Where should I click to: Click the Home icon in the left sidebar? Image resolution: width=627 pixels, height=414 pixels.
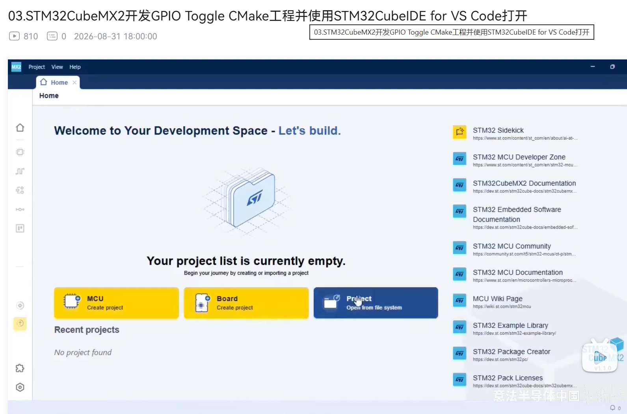pos(20,128)
